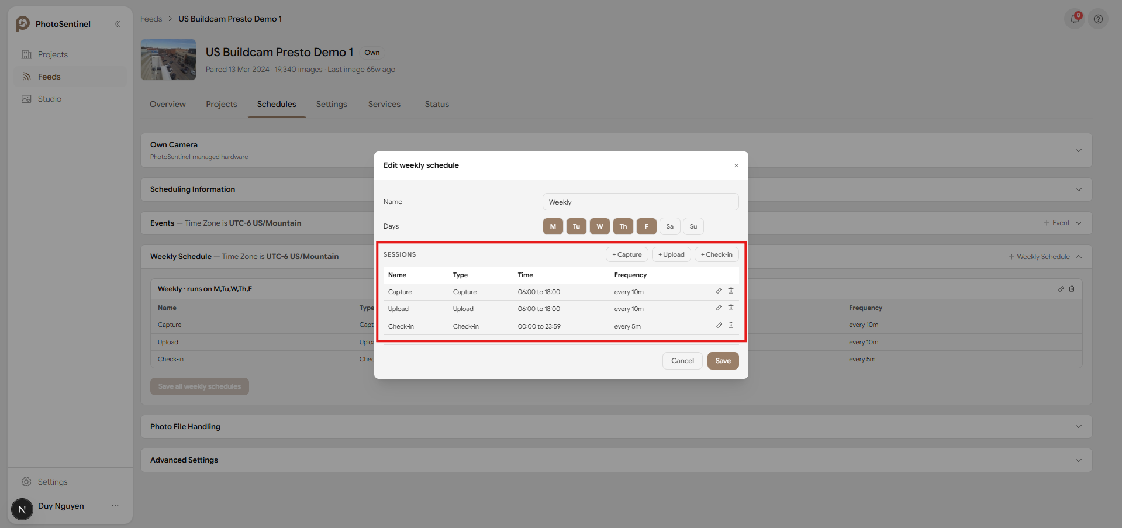
Task: Delete the Upload session in the dialog
Action: (731, 308)
